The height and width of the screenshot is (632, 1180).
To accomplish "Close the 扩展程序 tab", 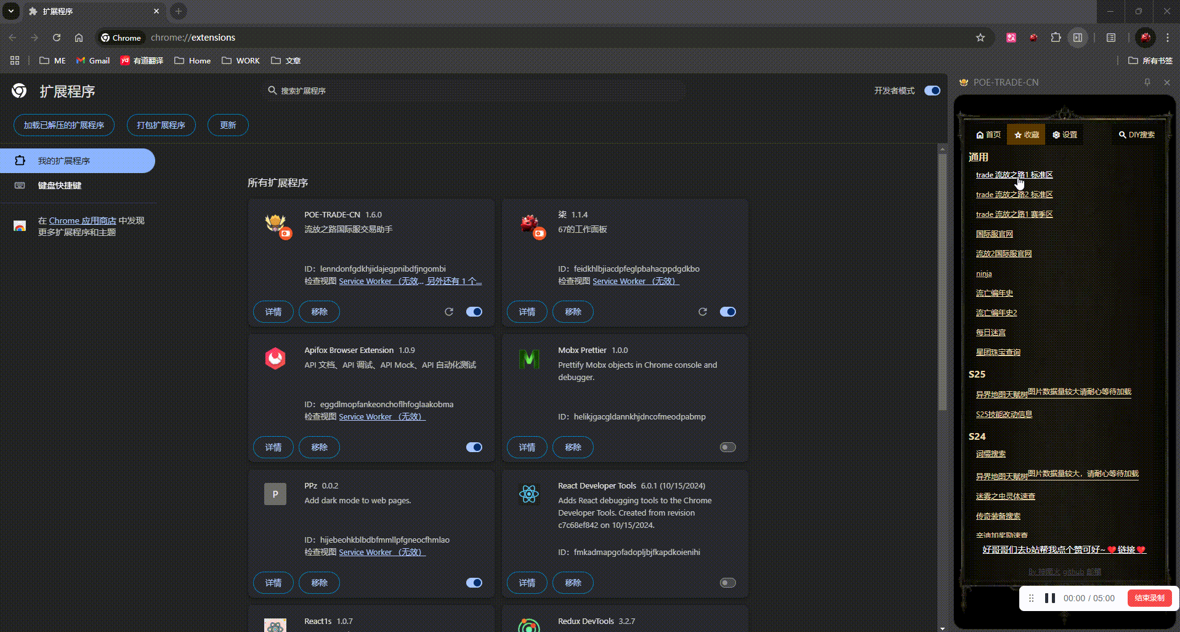I will 156,11.
